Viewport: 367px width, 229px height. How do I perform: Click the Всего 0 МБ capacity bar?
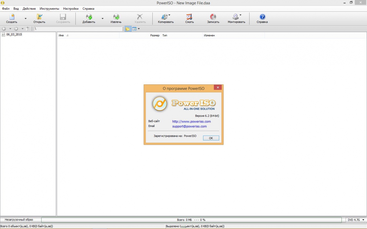(191, 220)
